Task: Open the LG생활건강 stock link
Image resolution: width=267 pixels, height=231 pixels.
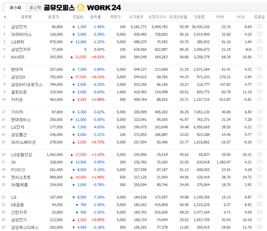Action: pyautogui.click(x=21, y=155)
